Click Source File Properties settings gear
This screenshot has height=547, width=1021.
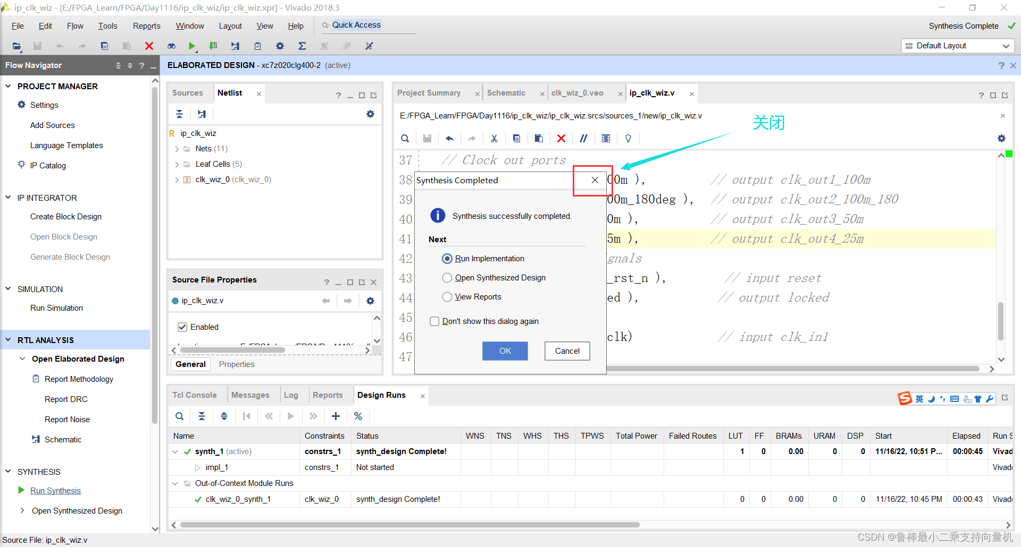(370, 301)
